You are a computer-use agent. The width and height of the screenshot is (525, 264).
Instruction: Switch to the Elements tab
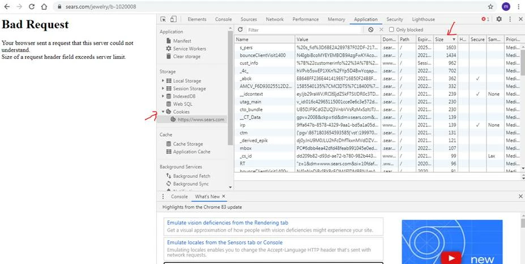(197, 19)
